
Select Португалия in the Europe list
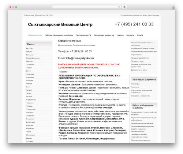(30, 109)
